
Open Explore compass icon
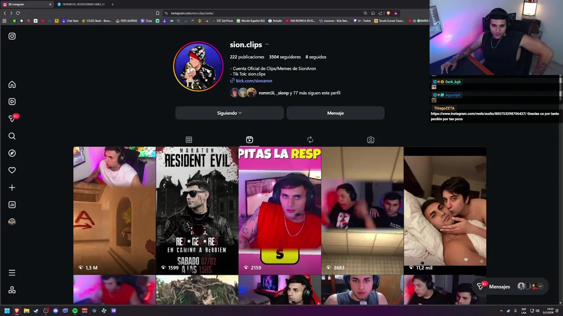pos(12,153)
